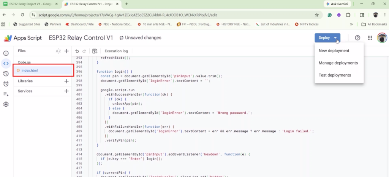389x177 pixels.
Task: Place cursor on 'function login()' line
Action: (115, 72)
